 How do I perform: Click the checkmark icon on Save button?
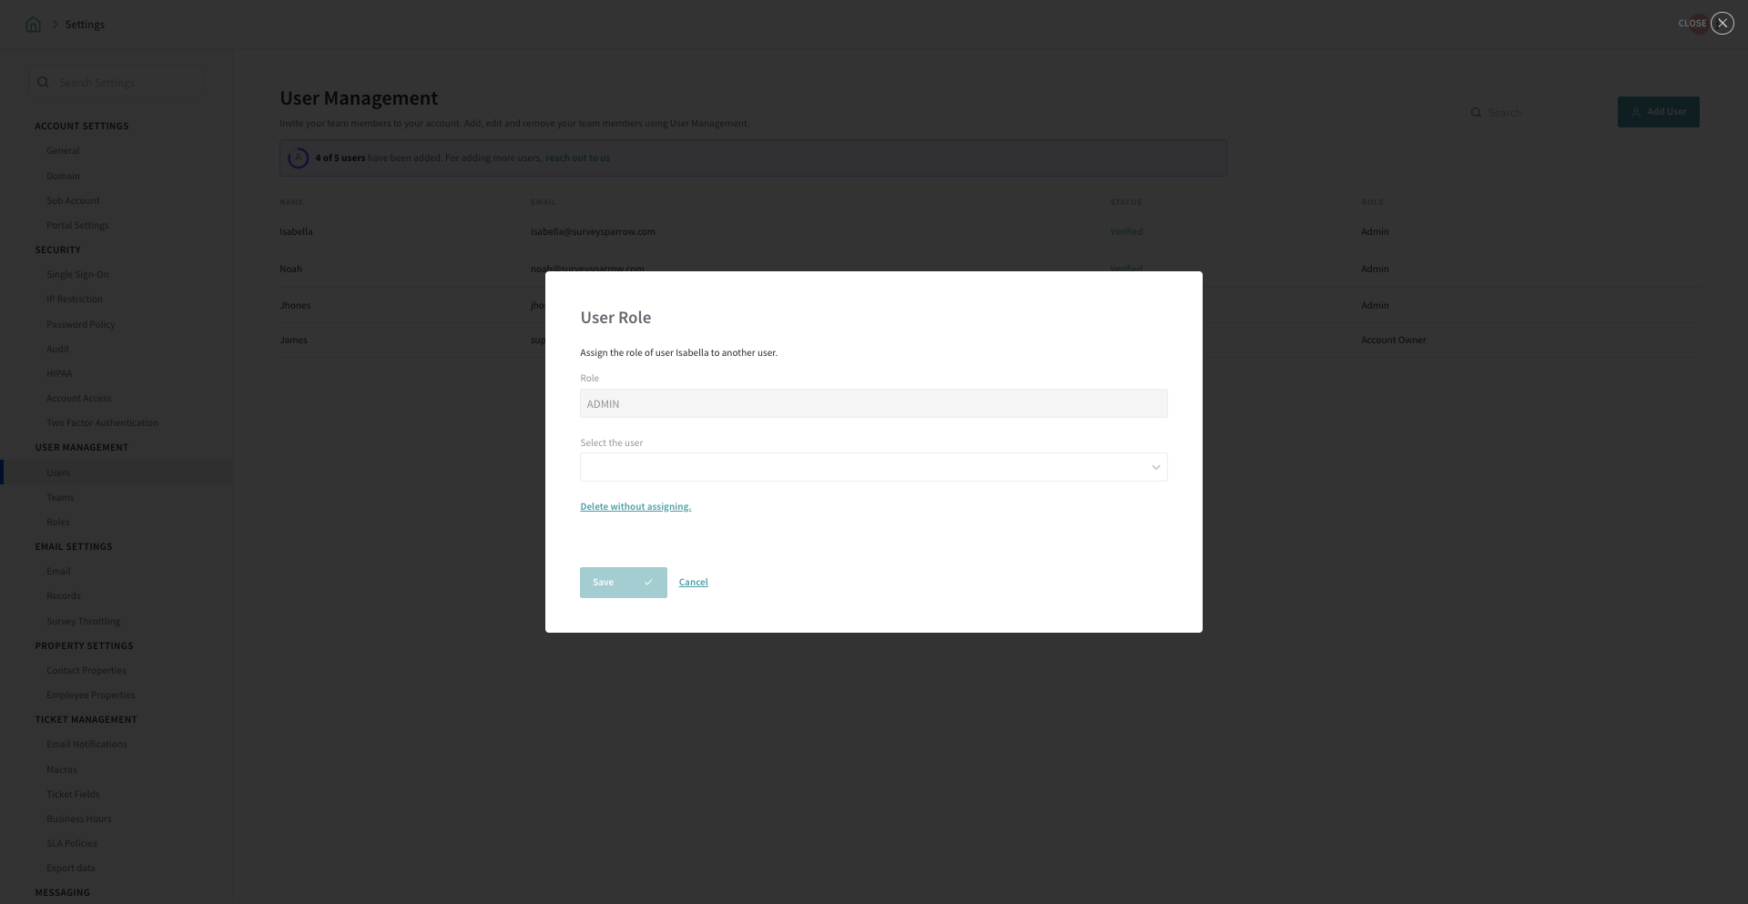click(x=648, y=583)
